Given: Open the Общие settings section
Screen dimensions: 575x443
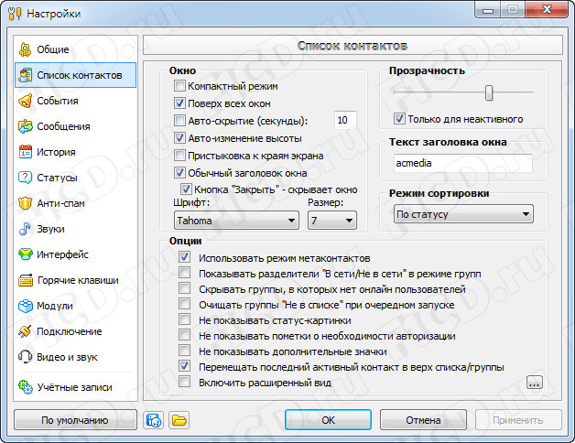Looking at the screenshot, I should [x=76, y=49].
